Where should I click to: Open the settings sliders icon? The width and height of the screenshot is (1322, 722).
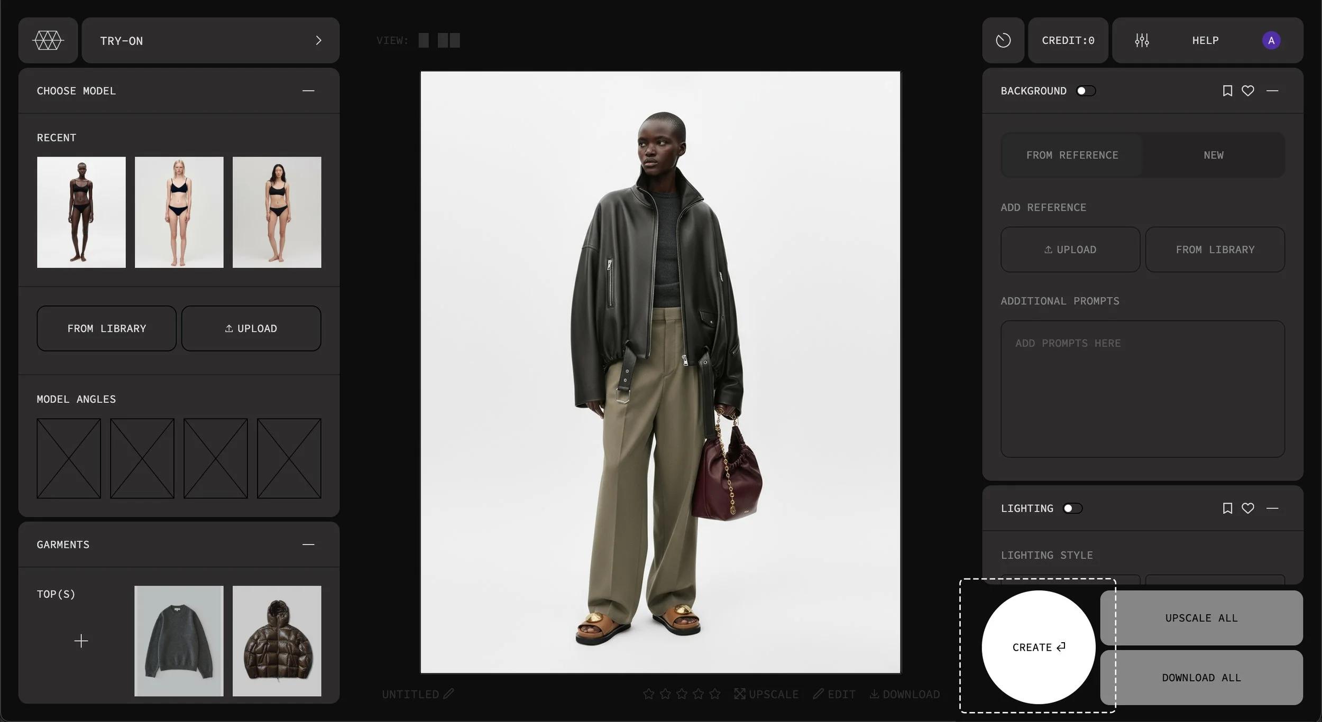pyautogui.click(x=1142, y=40)
